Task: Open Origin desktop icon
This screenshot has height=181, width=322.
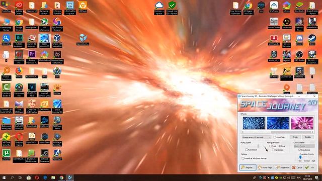Action: click(287, 88)
